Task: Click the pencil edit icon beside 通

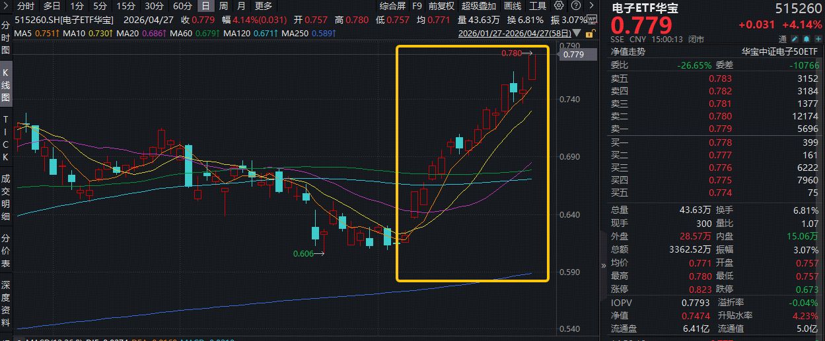Action: [793, 39]
